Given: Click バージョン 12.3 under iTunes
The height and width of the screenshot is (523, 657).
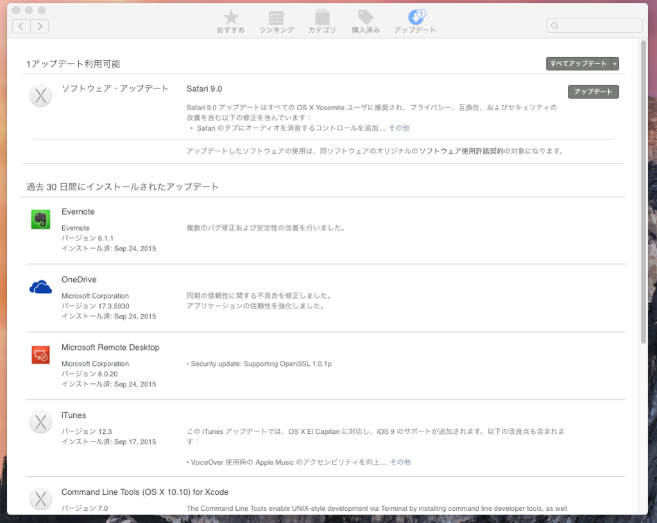Looking at the screenshot, I should click(87, 431).
